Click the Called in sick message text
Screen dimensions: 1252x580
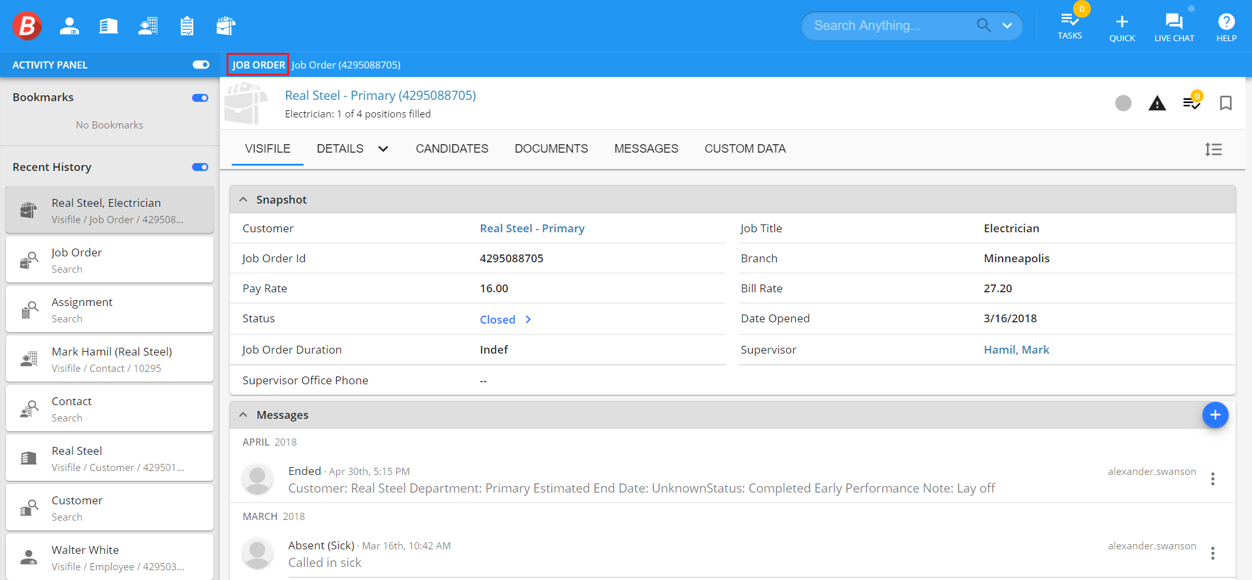(x=325, y=562)
